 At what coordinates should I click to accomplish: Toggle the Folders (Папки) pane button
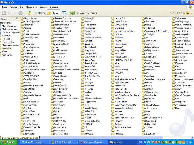pyautogui.click(x=53, y=13)
